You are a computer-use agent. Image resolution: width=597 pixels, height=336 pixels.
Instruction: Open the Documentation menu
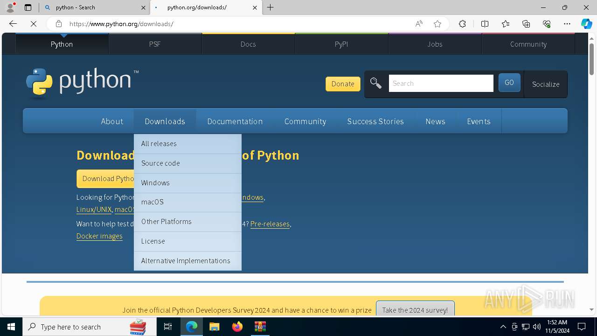click(235, 121)
